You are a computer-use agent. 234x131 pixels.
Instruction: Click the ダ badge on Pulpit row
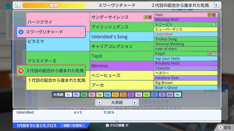[214, 54]
